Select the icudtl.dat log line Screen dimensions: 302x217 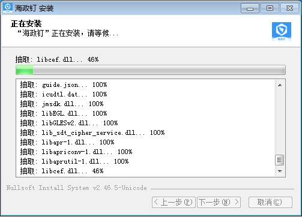click(64, 94)
